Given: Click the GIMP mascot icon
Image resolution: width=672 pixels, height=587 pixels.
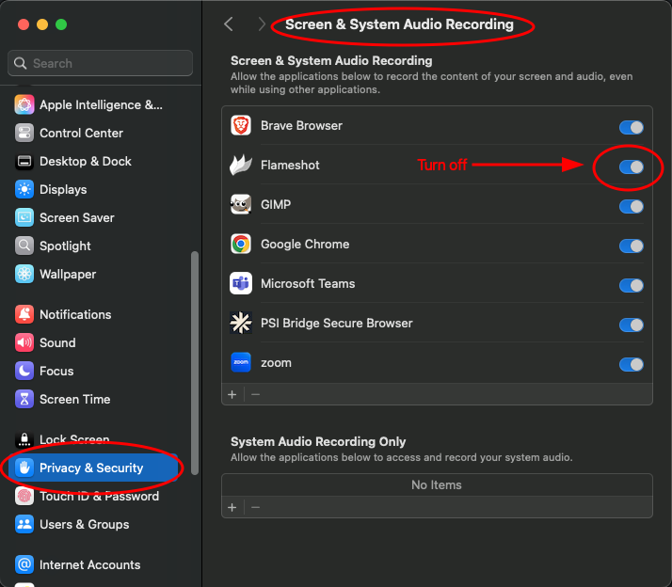Looking at the screenshot, I should coord(241,204).
